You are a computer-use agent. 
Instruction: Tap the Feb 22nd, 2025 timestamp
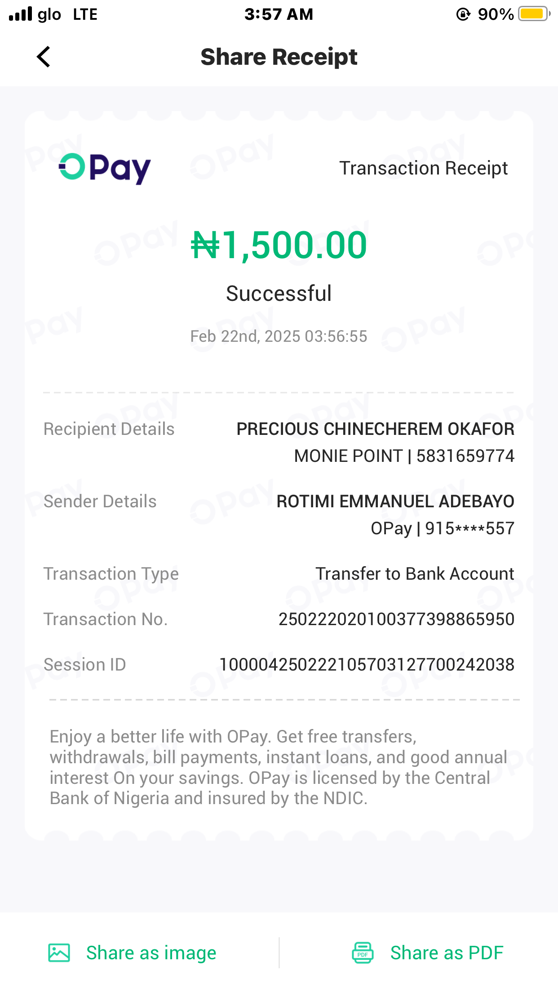click(279, 336)
